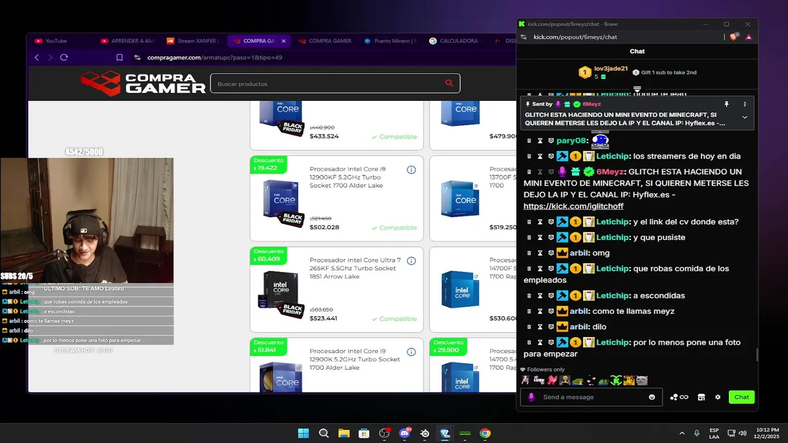Click the ESP LAA language indicator
Image resolution: width=788 pixels, height=443 pixels.
point(714,433)
